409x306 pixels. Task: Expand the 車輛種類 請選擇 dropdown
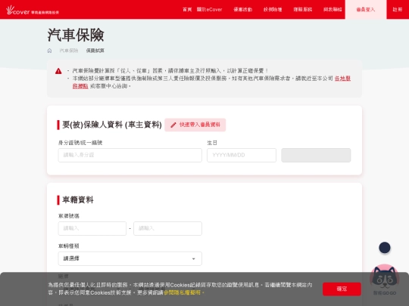[130, 258]
